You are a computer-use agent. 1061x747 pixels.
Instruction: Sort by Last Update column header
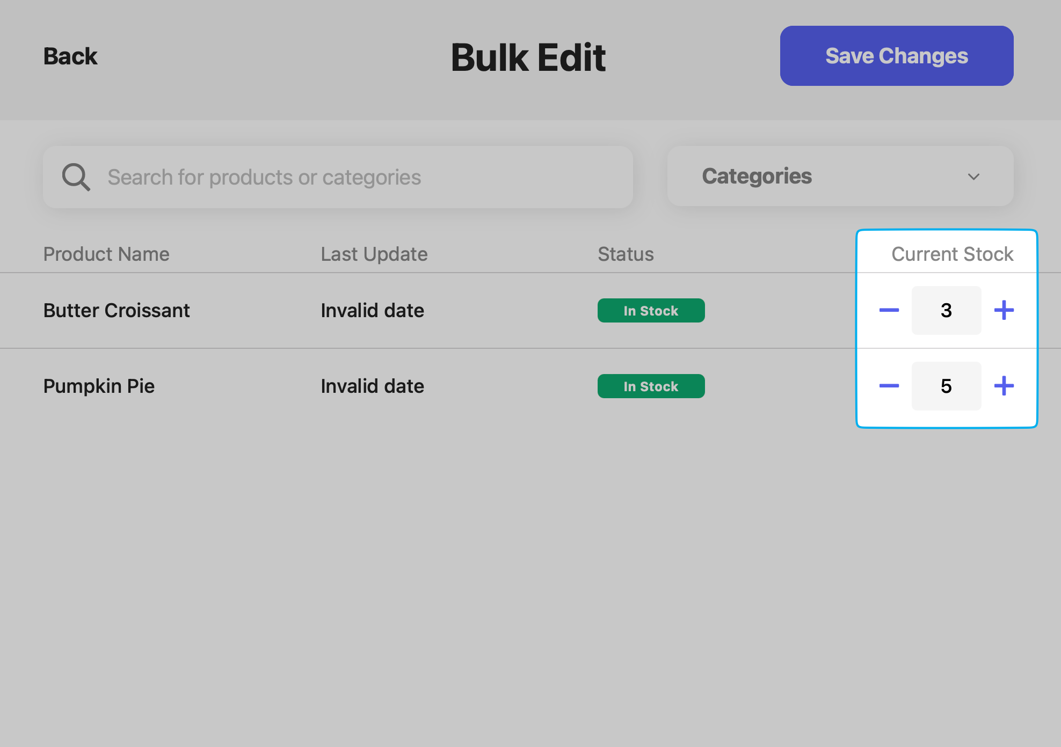point(374,254)
